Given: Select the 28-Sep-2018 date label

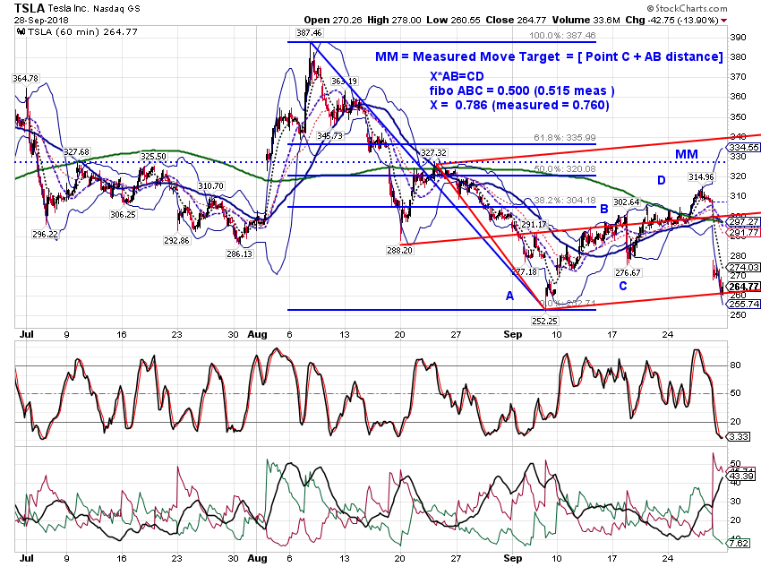Looking at the screenshot, I should [x=41, y=21].
